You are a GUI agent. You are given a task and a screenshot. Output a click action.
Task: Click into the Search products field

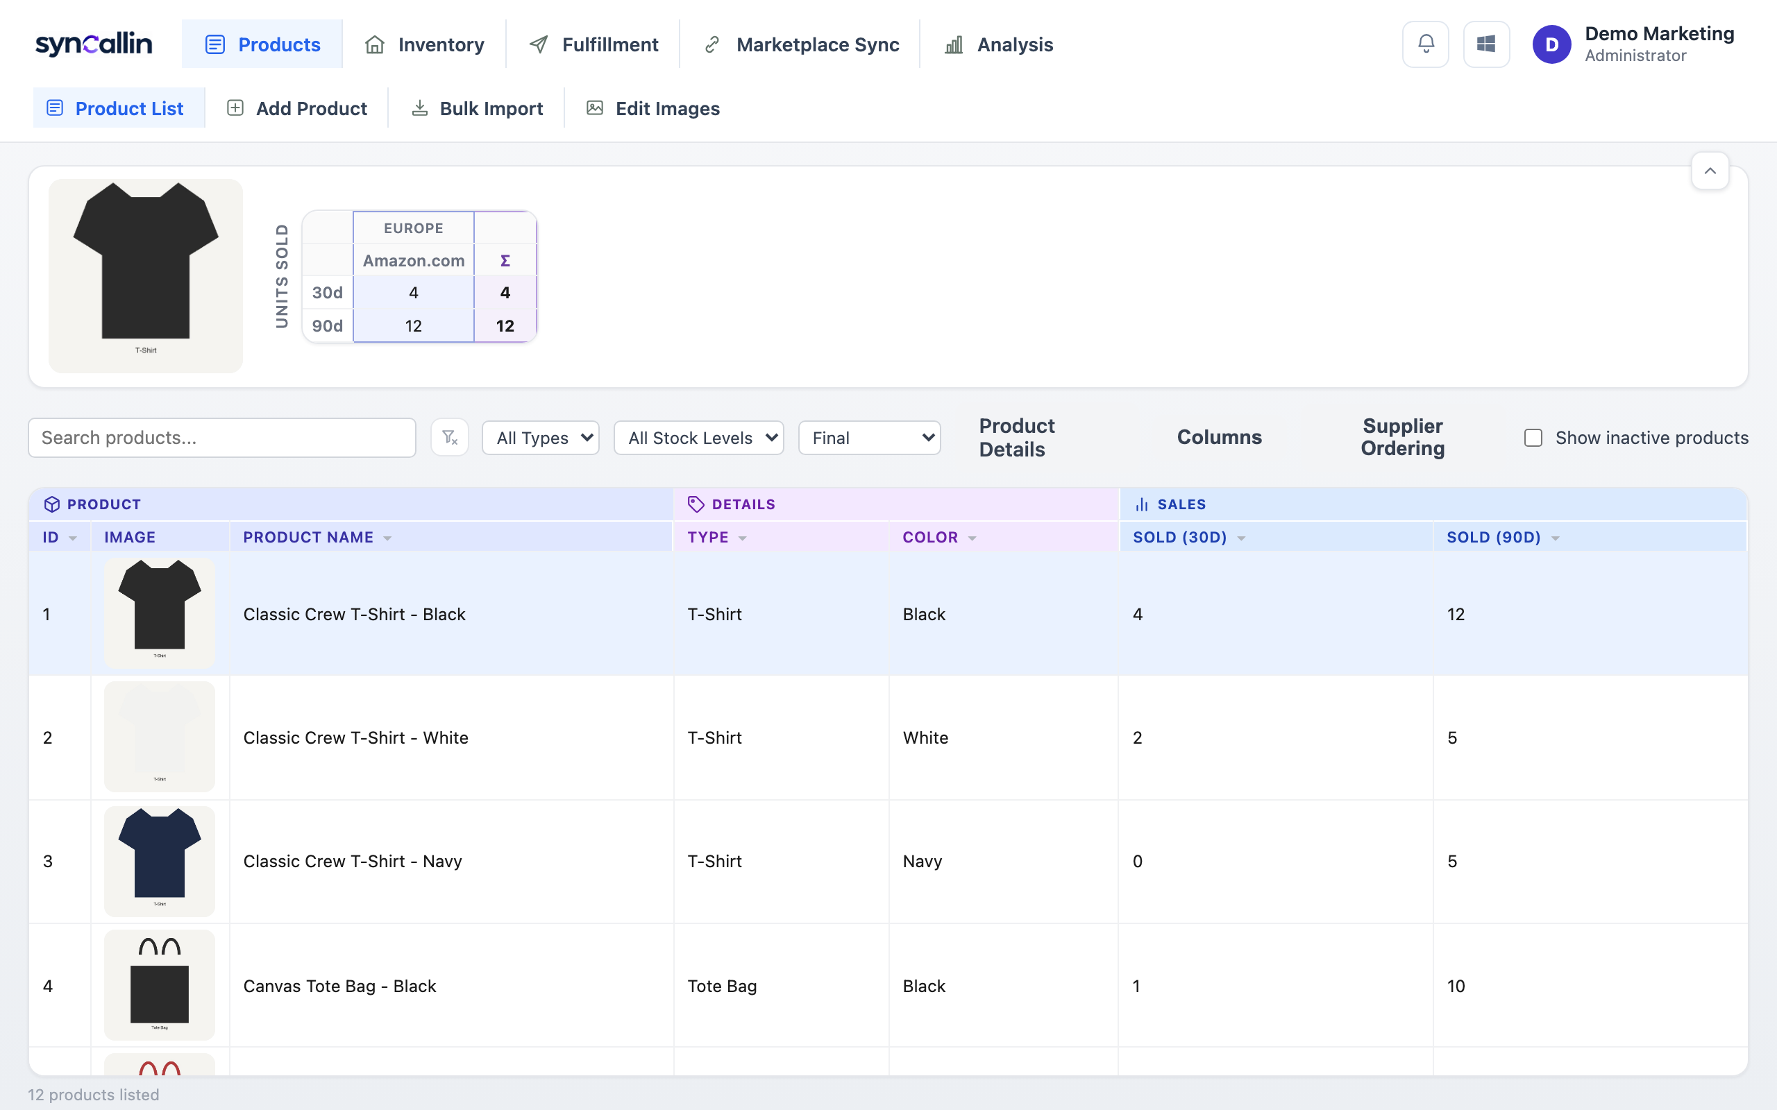(221, 438)
